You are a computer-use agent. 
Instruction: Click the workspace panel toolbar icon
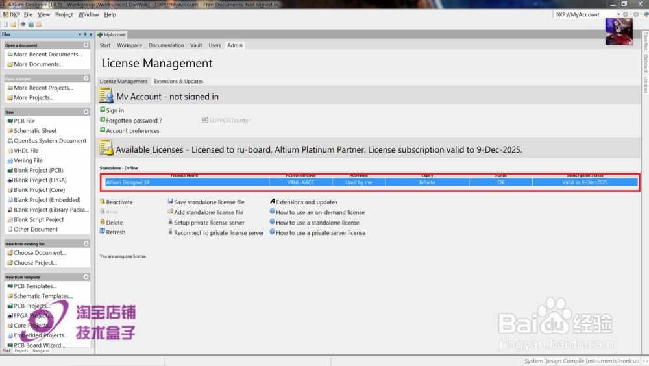38,25
